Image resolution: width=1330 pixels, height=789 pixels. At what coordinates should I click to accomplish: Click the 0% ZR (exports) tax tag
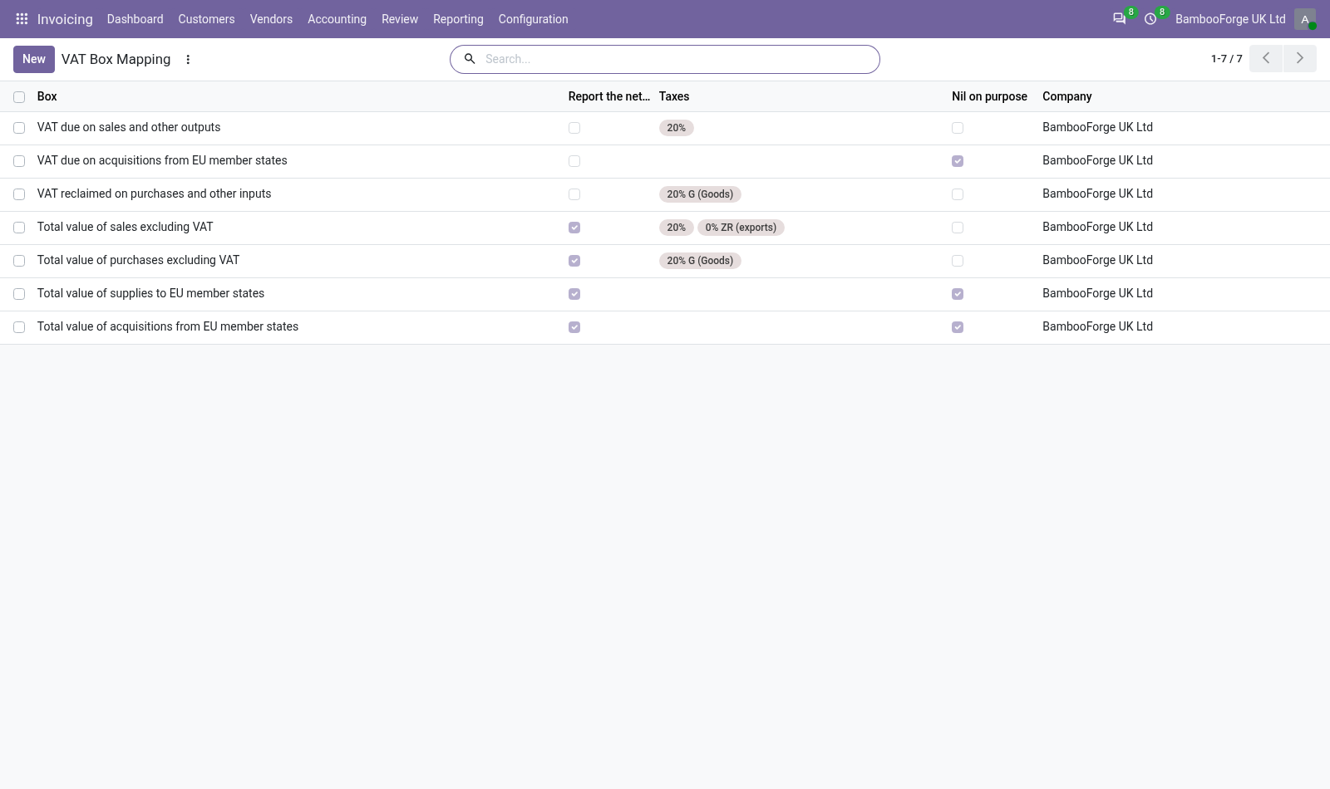741,228
